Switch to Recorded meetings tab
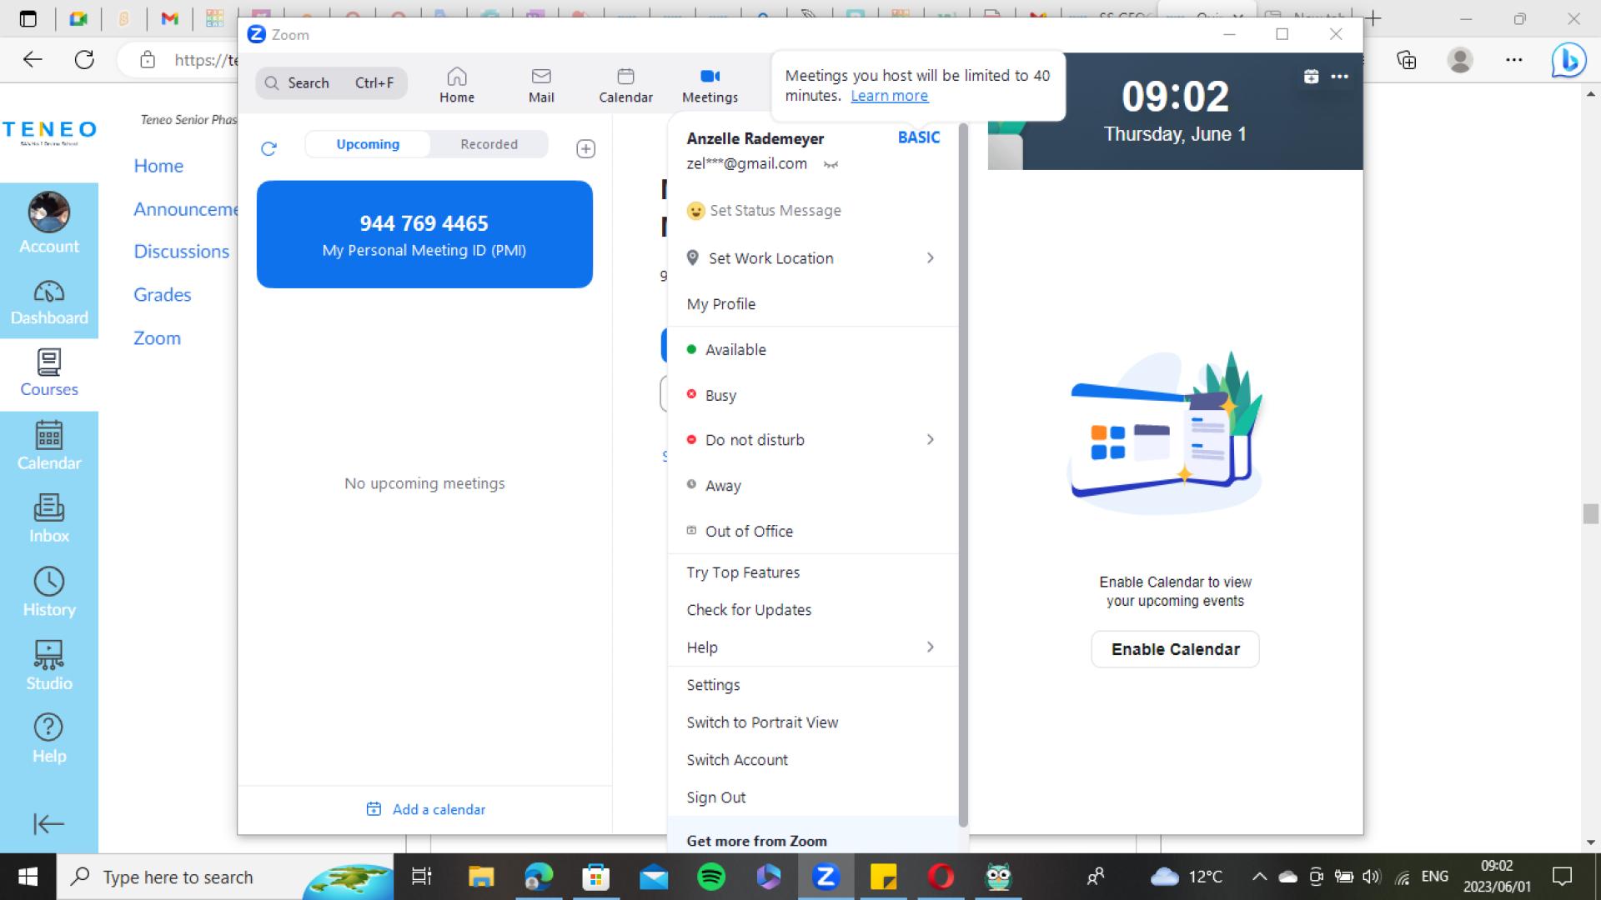Screen dimensions: 1601x900 [487, 144]
